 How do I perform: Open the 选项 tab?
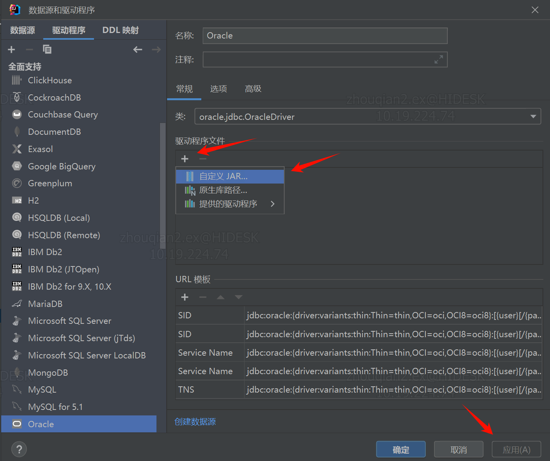coord(218,89)
